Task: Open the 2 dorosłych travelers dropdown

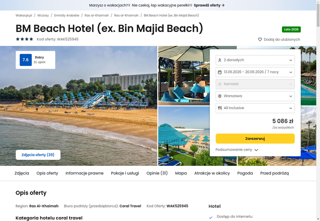Action: tap(255, 60)
